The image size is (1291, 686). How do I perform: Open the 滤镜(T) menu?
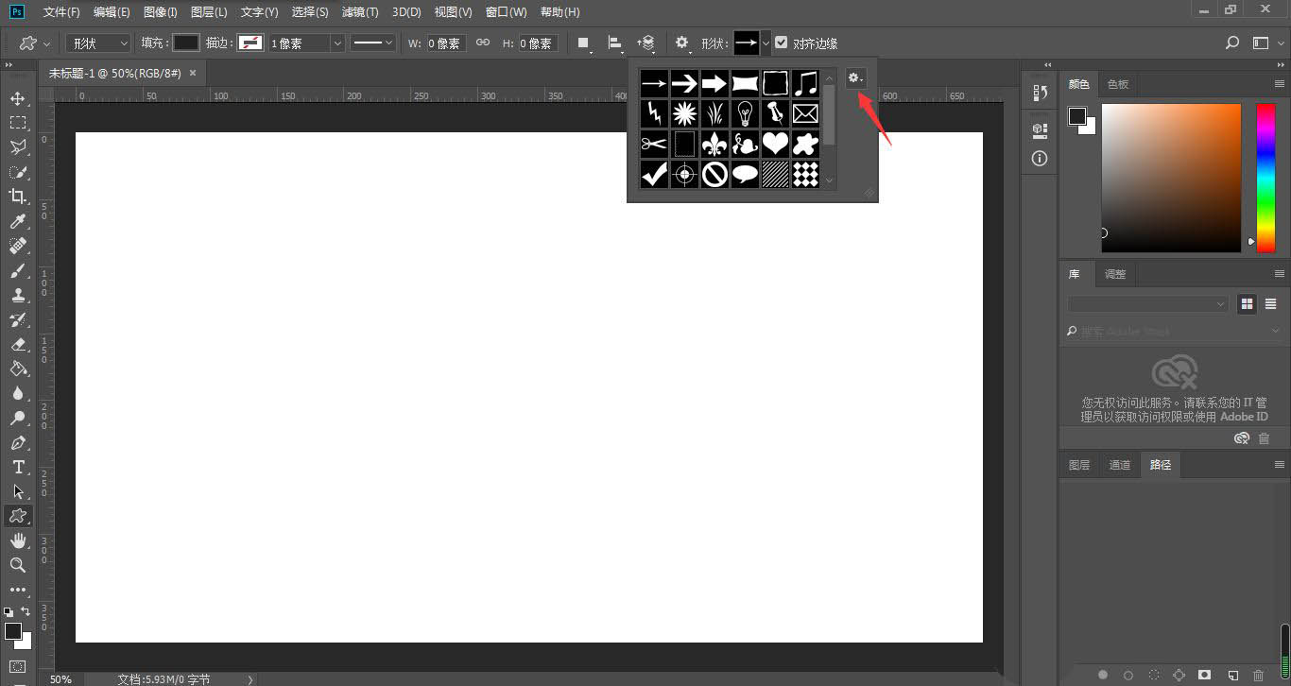[359, 12]
